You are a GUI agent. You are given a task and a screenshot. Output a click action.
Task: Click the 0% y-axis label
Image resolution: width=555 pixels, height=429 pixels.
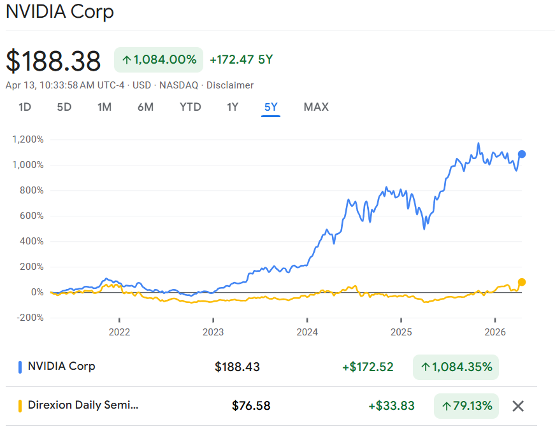pyautogui.click(x=37, y=292)
